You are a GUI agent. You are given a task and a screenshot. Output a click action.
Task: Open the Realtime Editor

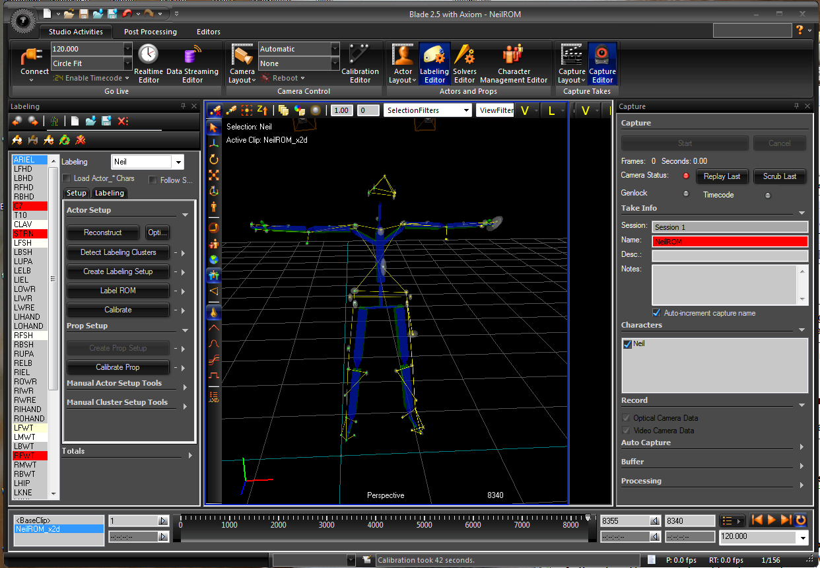tap(149, 63)
